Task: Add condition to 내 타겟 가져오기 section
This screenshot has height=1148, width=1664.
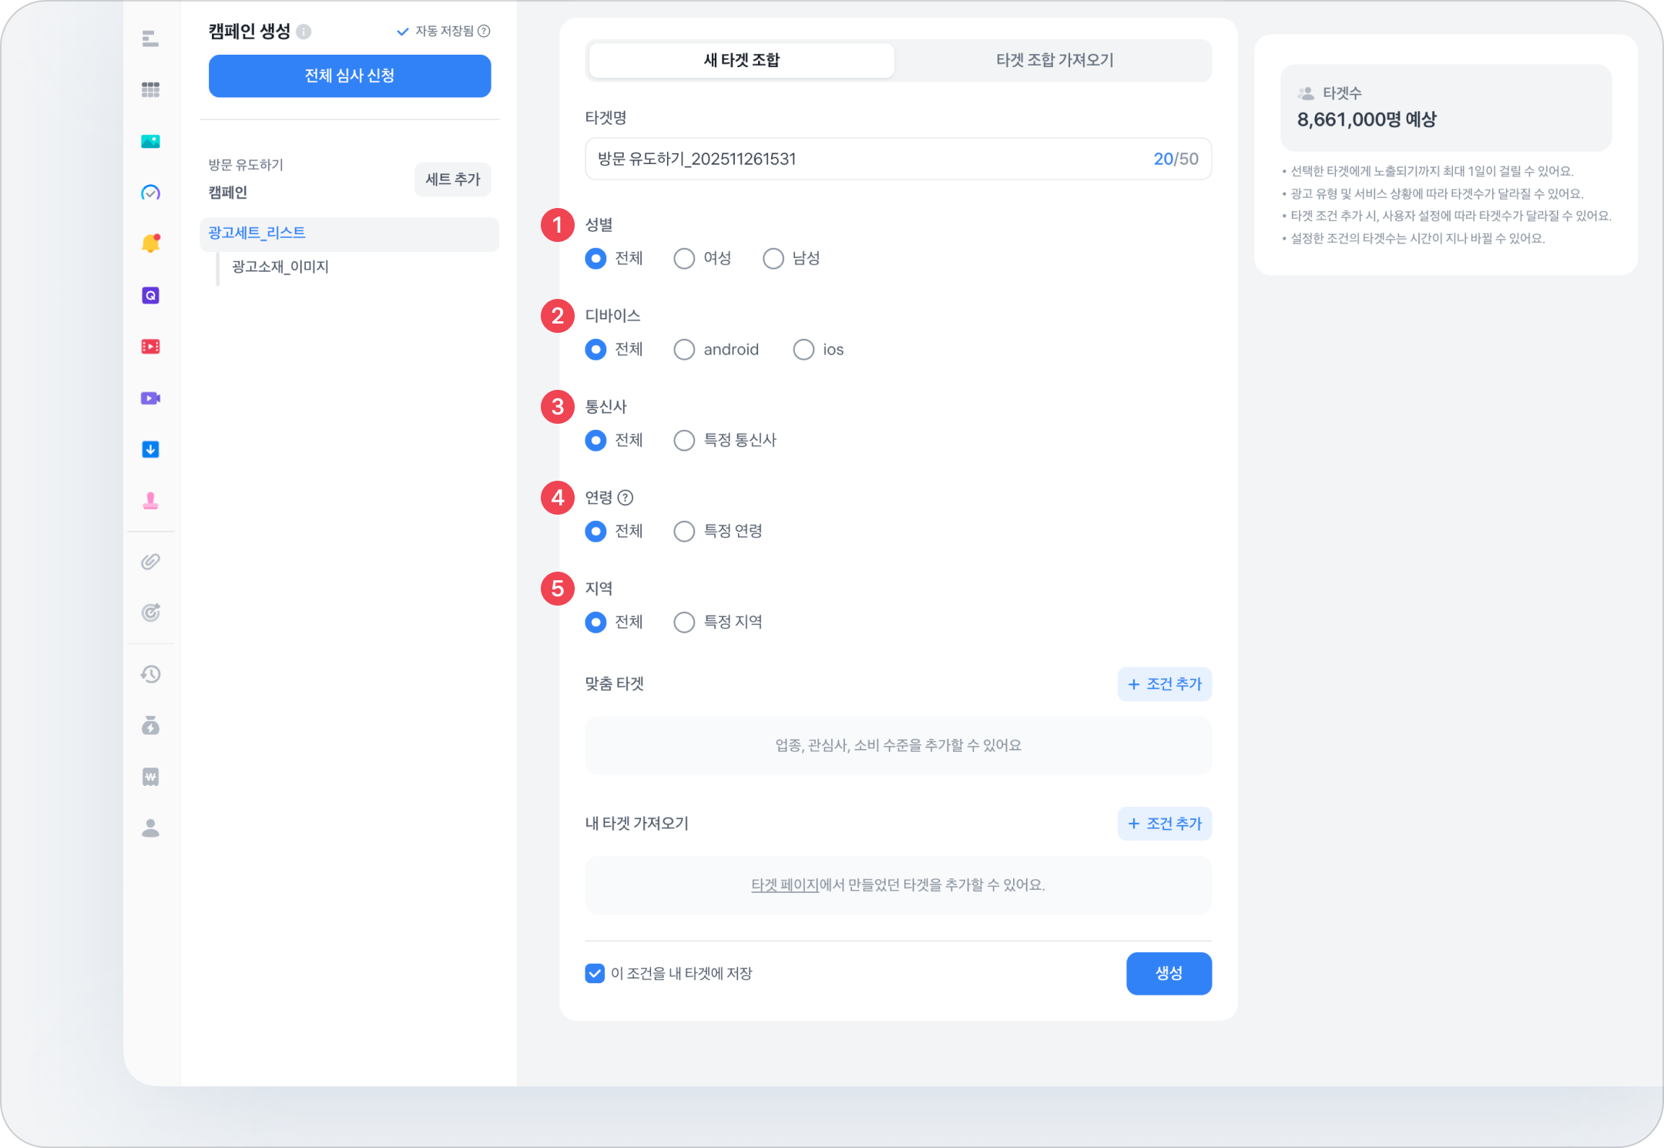Action: [x=1164, y=824]
